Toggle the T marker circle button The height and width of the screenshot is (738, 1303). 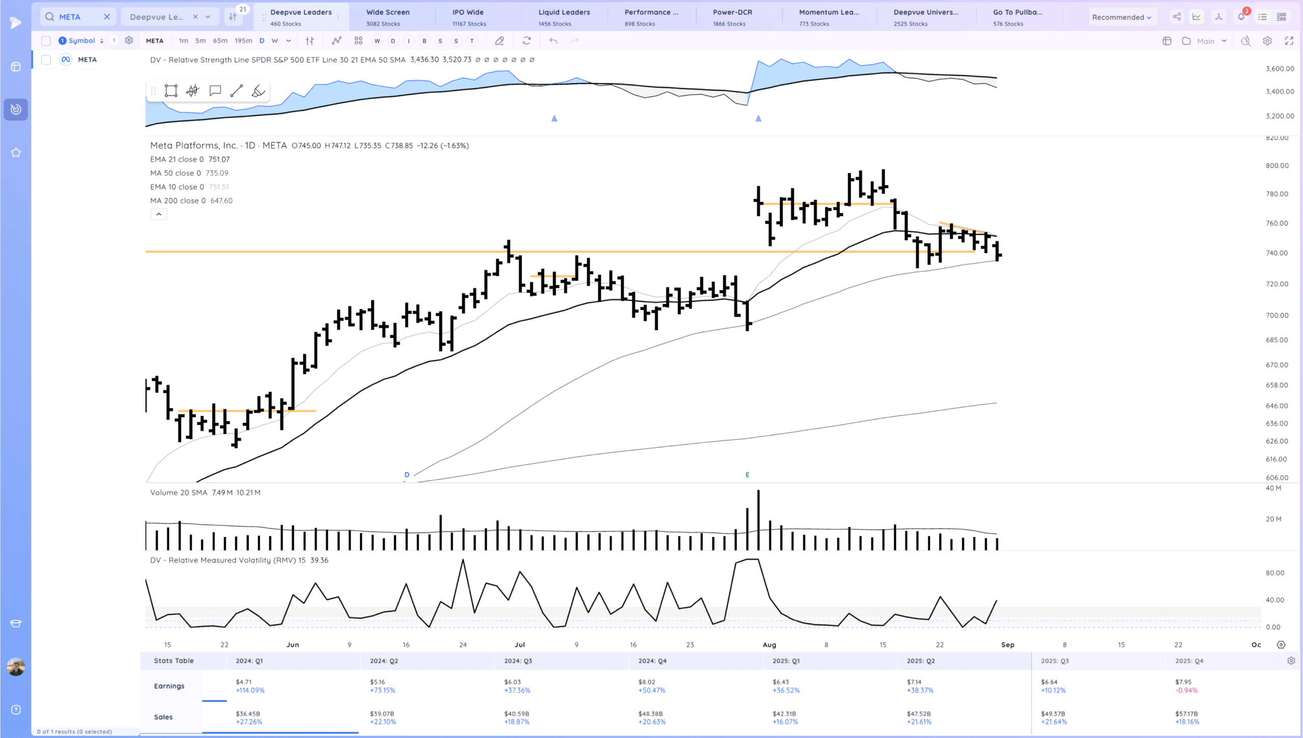click(472, 41)
